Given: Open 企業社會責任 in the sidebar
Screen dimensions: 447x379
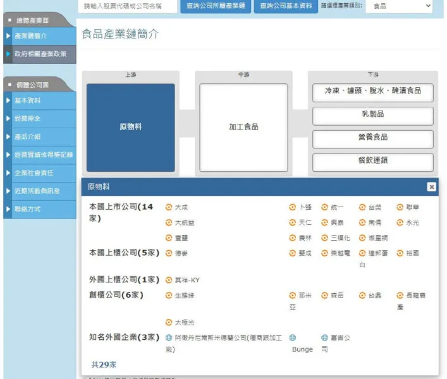Looking at the screenshot, I should point(40,173).
